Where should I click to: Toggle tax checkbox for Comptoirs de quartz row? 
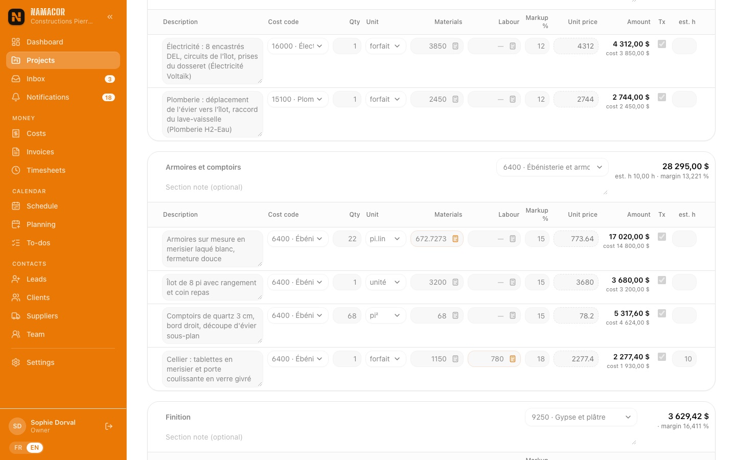[662, 313]
